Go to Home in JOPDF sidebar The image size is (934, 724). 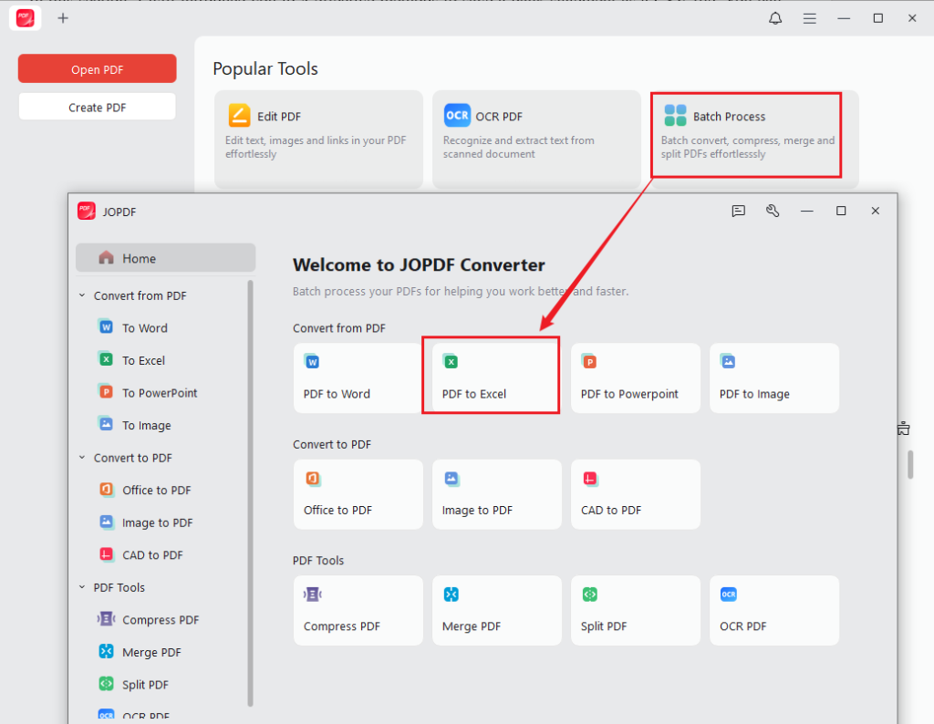166,258
